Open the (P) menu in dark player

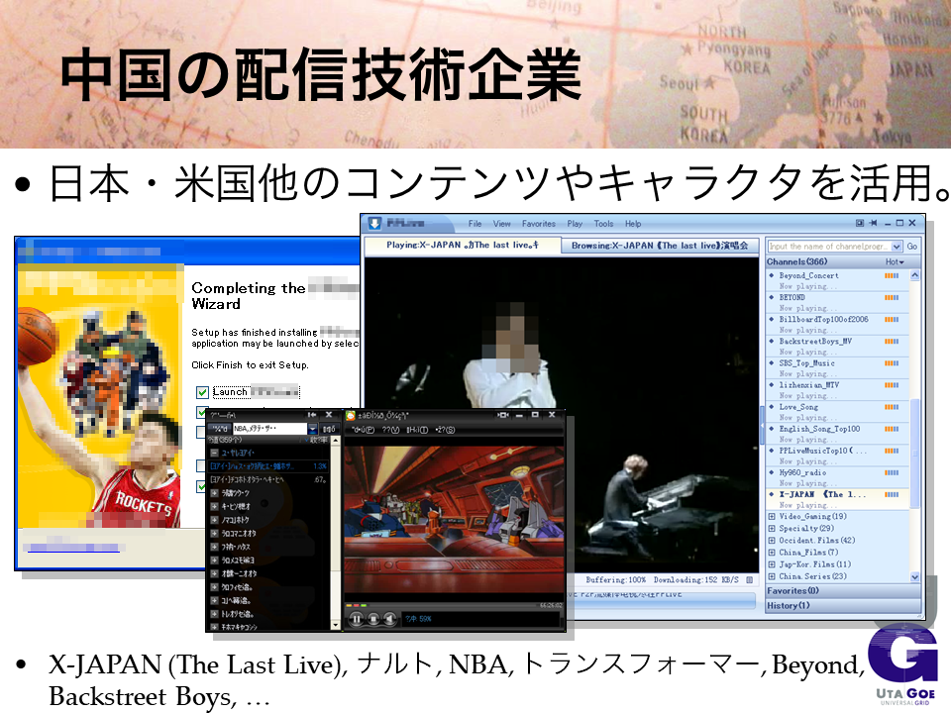click(x=363, y=430)
